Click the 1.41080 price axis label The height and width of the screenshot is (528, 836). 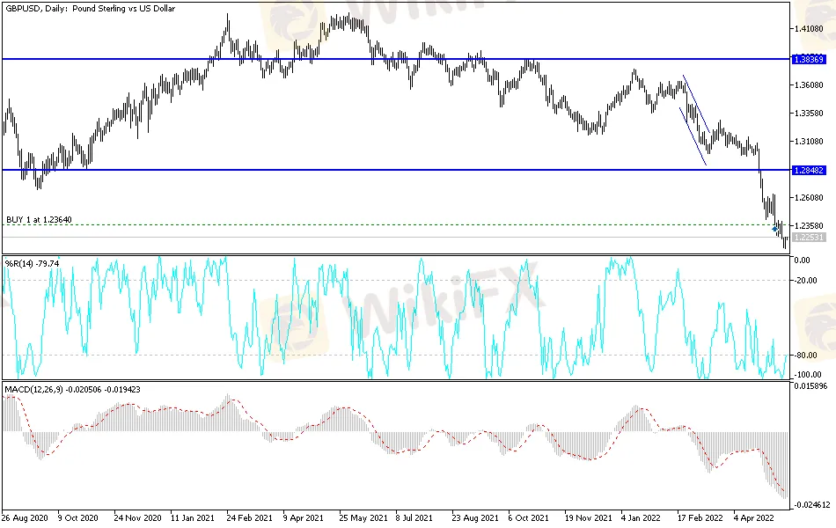coord(807,29)
